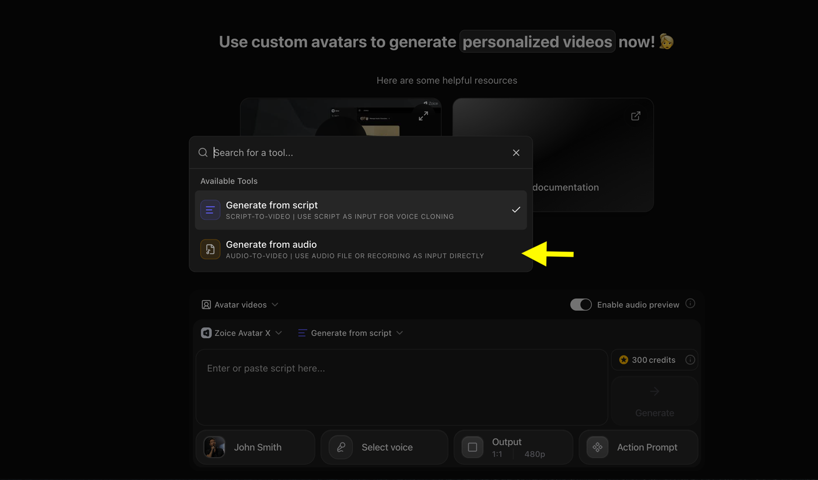Open the Output settings 1:1 480p
The height and width of the screenshot is (480, 818).
pos(514,447)
